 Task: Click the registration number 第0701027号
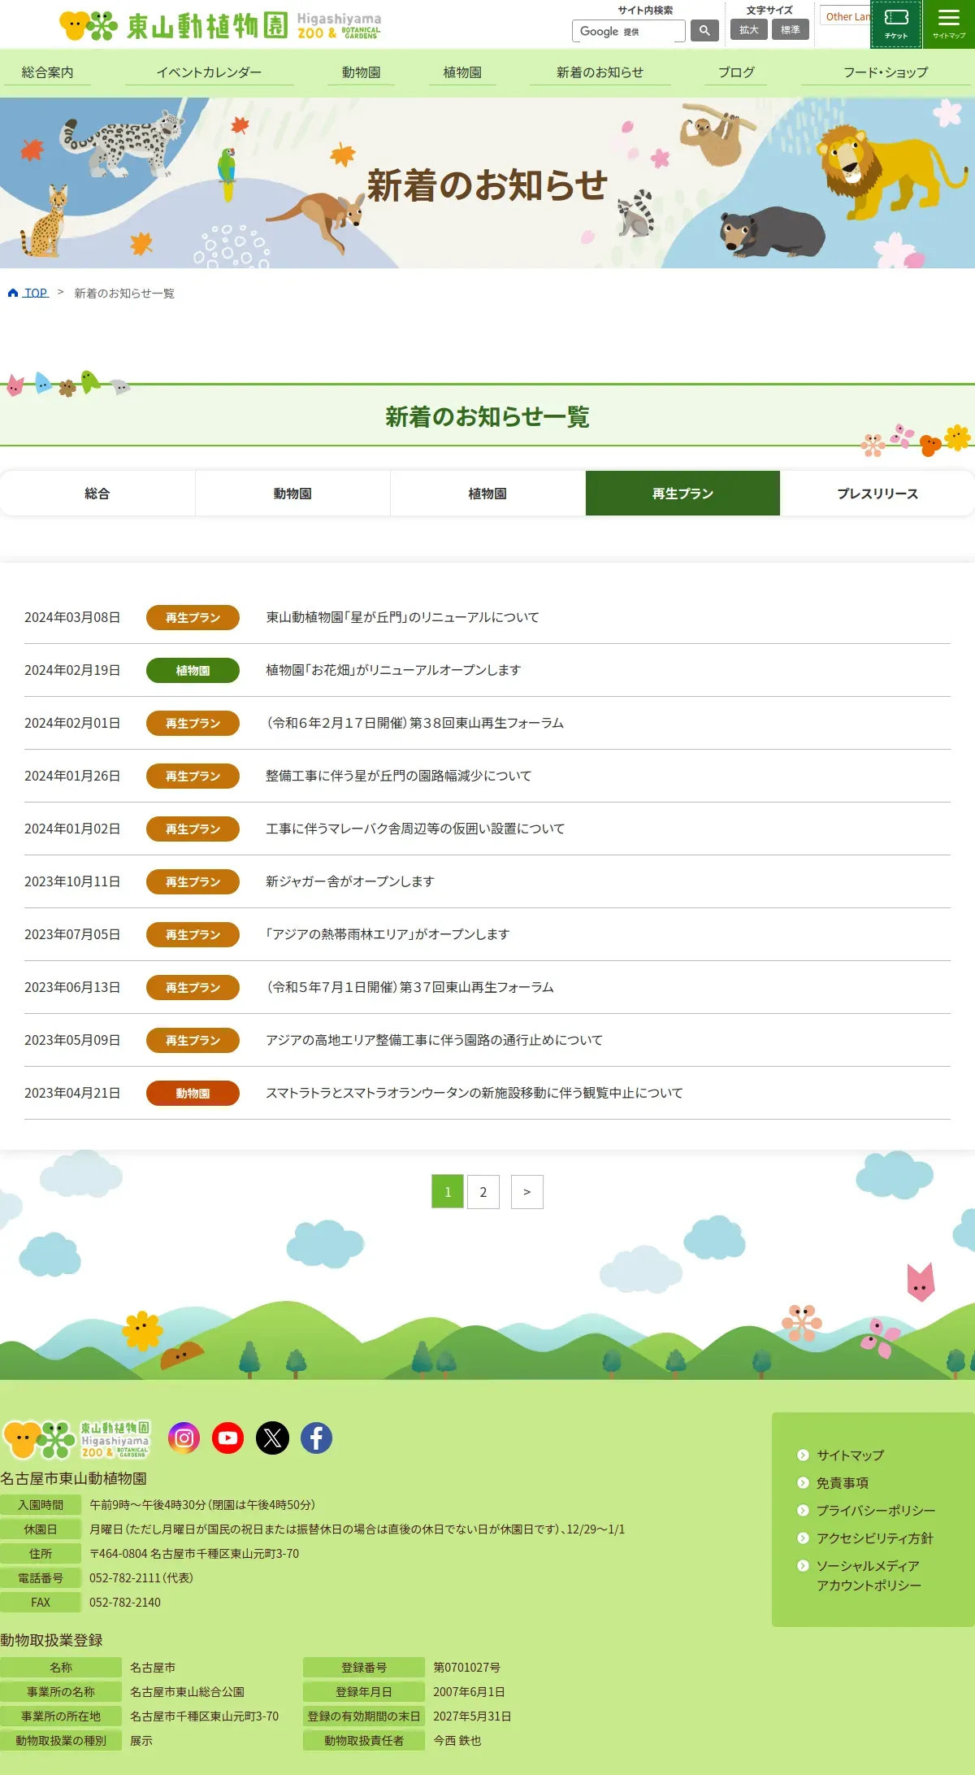pyautogui.click(x=466, y=1667)
